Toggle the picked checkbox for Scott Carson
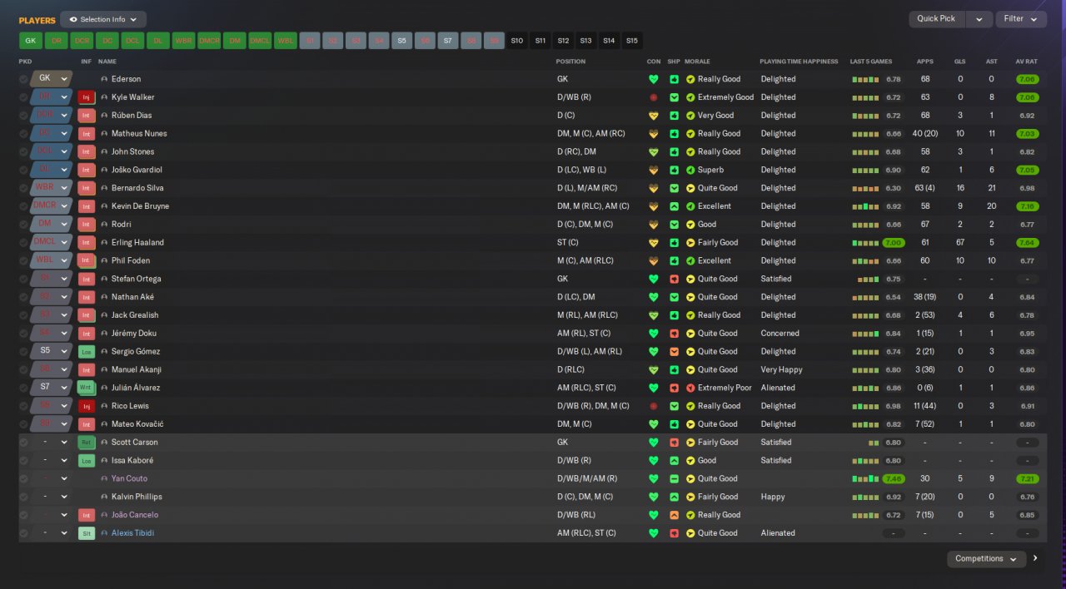The width and height of the screenshot is (1066, 589). point(23,443)
